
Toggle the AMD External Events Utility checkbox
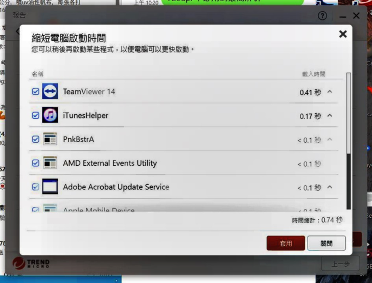[x=36, y=163]
